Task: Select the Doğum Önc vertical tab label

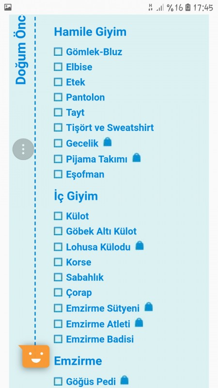Action: pos(20,50)
